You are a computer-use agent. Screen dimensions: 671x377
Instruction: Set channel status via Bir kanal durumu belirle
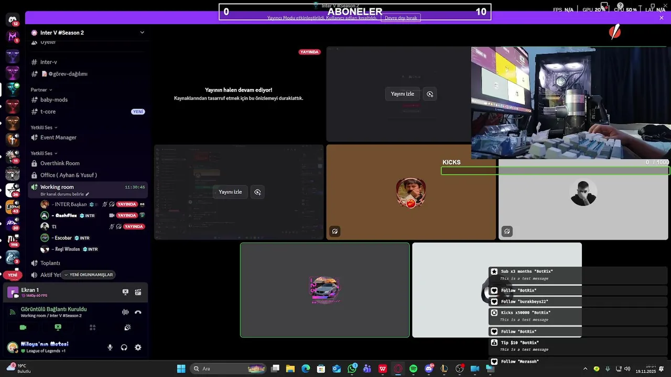[64, 194]
